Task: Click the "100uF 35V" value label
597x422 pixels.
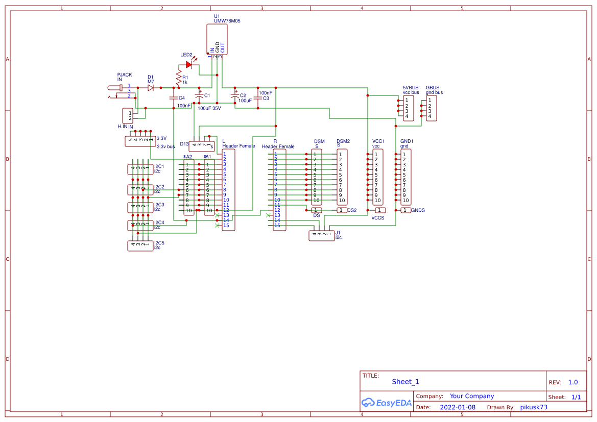Action: [209, 108]
